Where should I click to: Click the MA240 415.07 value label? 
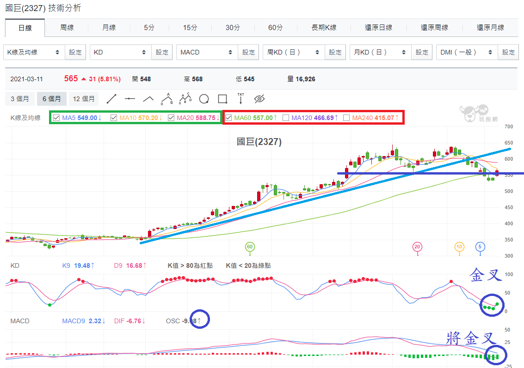click(375, 118)
